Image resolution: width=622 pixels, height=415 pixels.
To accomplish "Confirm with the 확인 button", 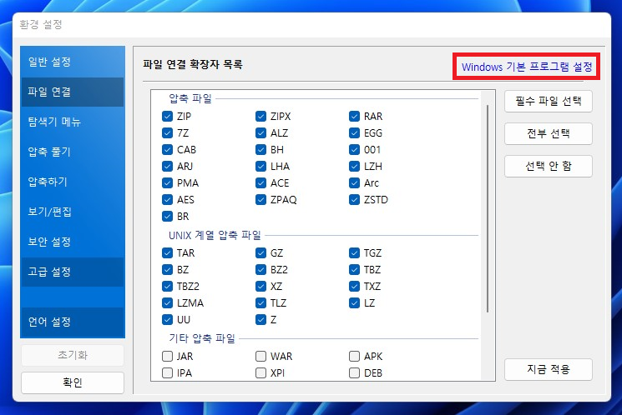I will click(73, 382).
